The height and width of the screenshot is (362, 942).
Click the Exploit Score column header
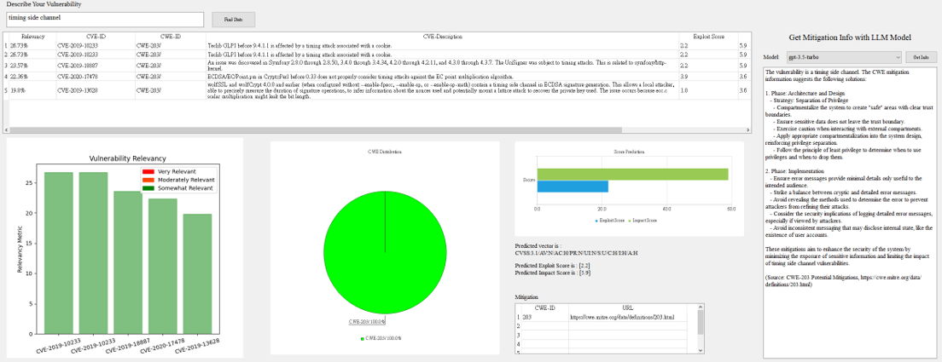(708, 37)
